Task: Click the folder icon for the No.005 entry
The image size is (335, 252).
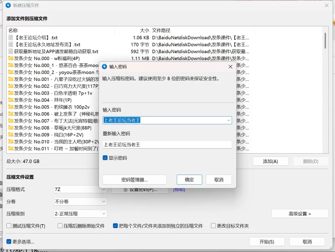Action: point(11,107)
